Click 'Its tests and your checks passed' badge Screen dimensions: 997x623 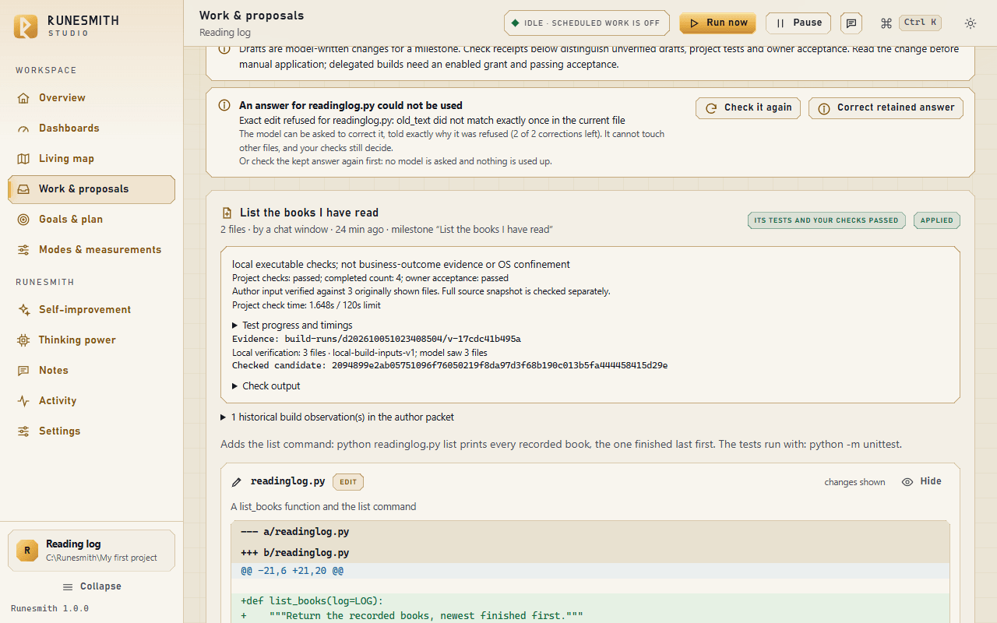point(827,220)
